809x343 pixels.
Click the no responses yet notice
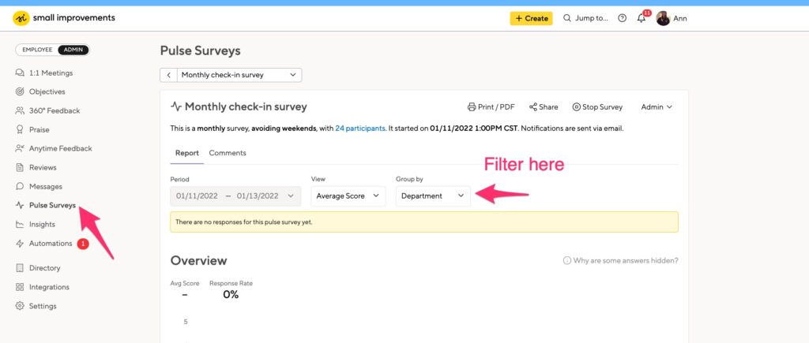pos(424,222)
